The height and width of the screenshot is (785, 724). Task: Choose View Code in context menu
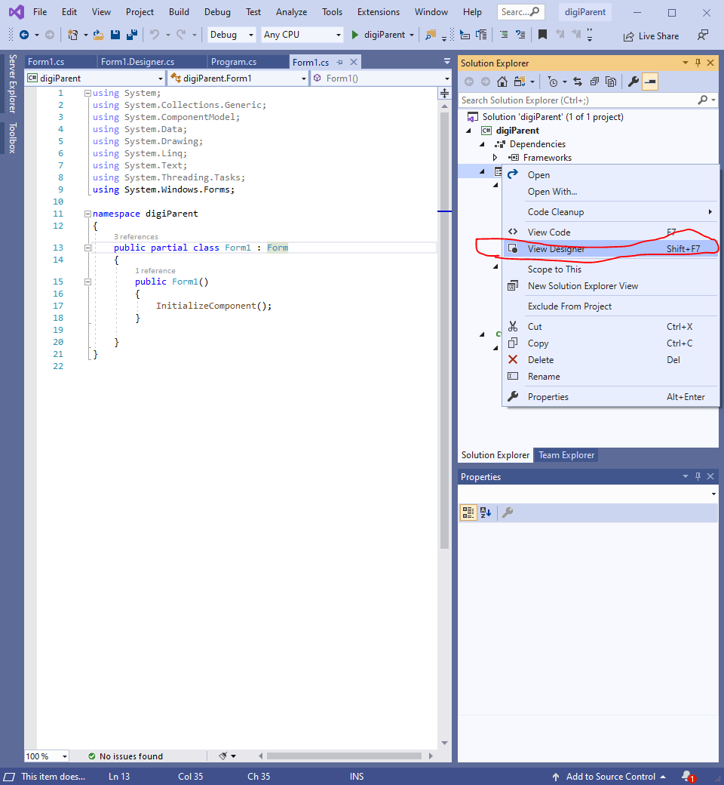tap(610, 232)
